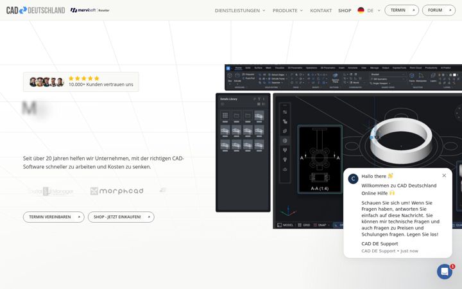
Task: Select the Manage ribbon tab
Action: [374, 68]
